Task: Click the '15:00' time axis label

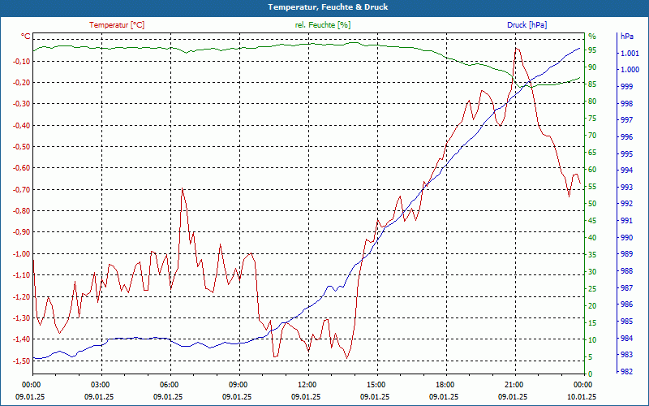Action: click(x=377, y=384)
